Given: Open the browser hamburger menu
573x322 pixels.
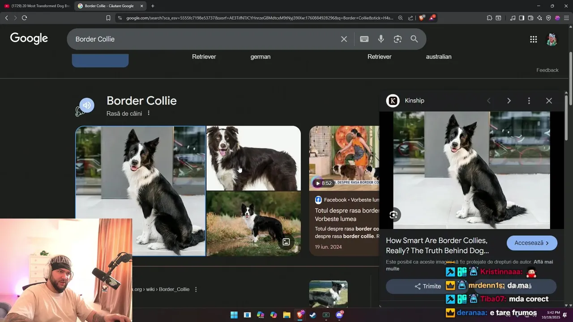Looking at the screenshot, I should [566, 18].
